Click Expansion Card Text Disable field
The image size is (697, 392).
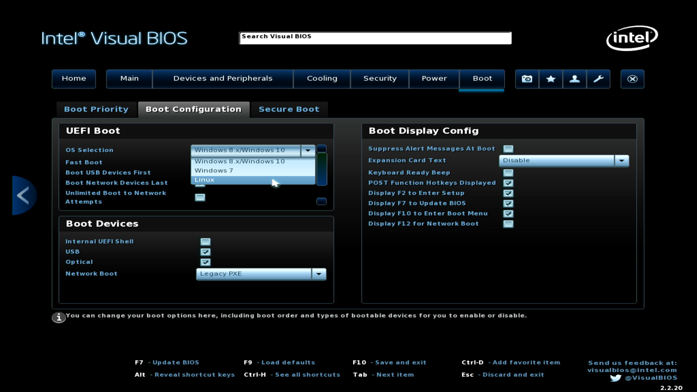(x=557, y=160)
